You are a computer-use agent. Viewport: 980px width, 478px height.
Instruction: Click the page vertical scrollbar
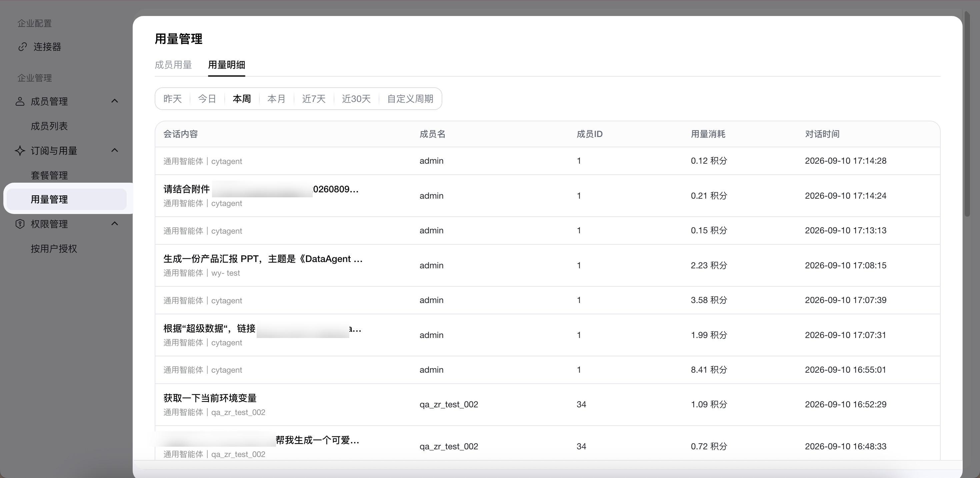pos(967,114)
